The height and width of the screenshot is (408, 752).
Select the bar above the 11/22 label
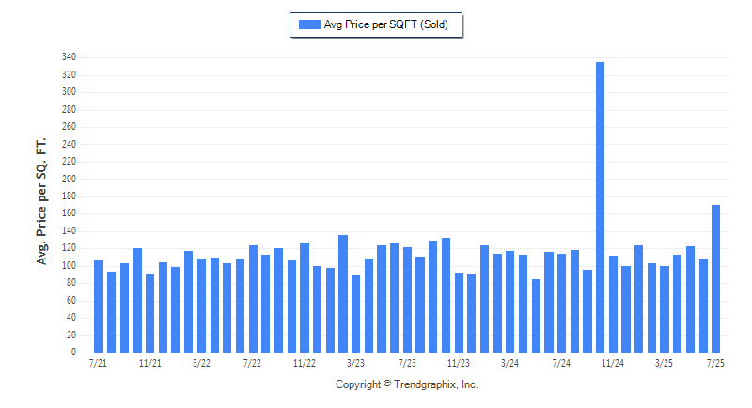[305, 298]
